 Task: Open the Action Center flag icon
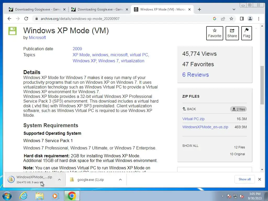[x=229, y=196]
